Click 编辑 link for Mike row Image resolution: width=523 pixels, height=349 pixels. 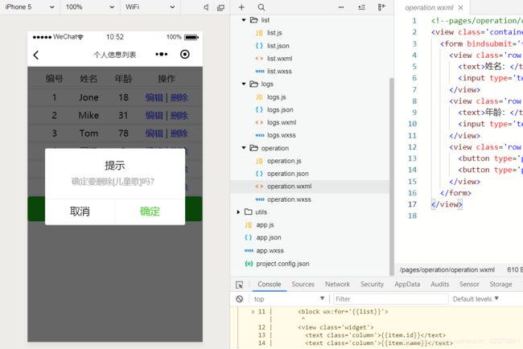point(154,116)
